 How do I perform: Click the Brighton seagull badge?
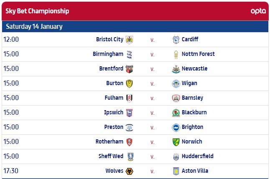coord(176,128)
